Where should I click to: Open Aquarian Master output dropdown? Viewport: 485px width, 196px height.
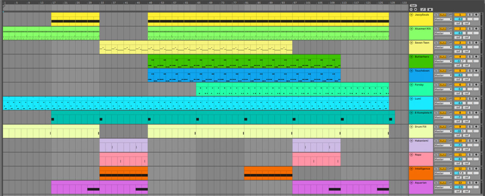click(443, 188)
